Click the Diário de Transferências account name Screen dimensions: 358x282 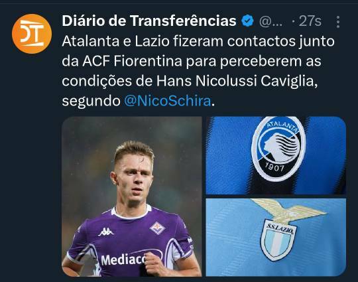coord(149,21)
